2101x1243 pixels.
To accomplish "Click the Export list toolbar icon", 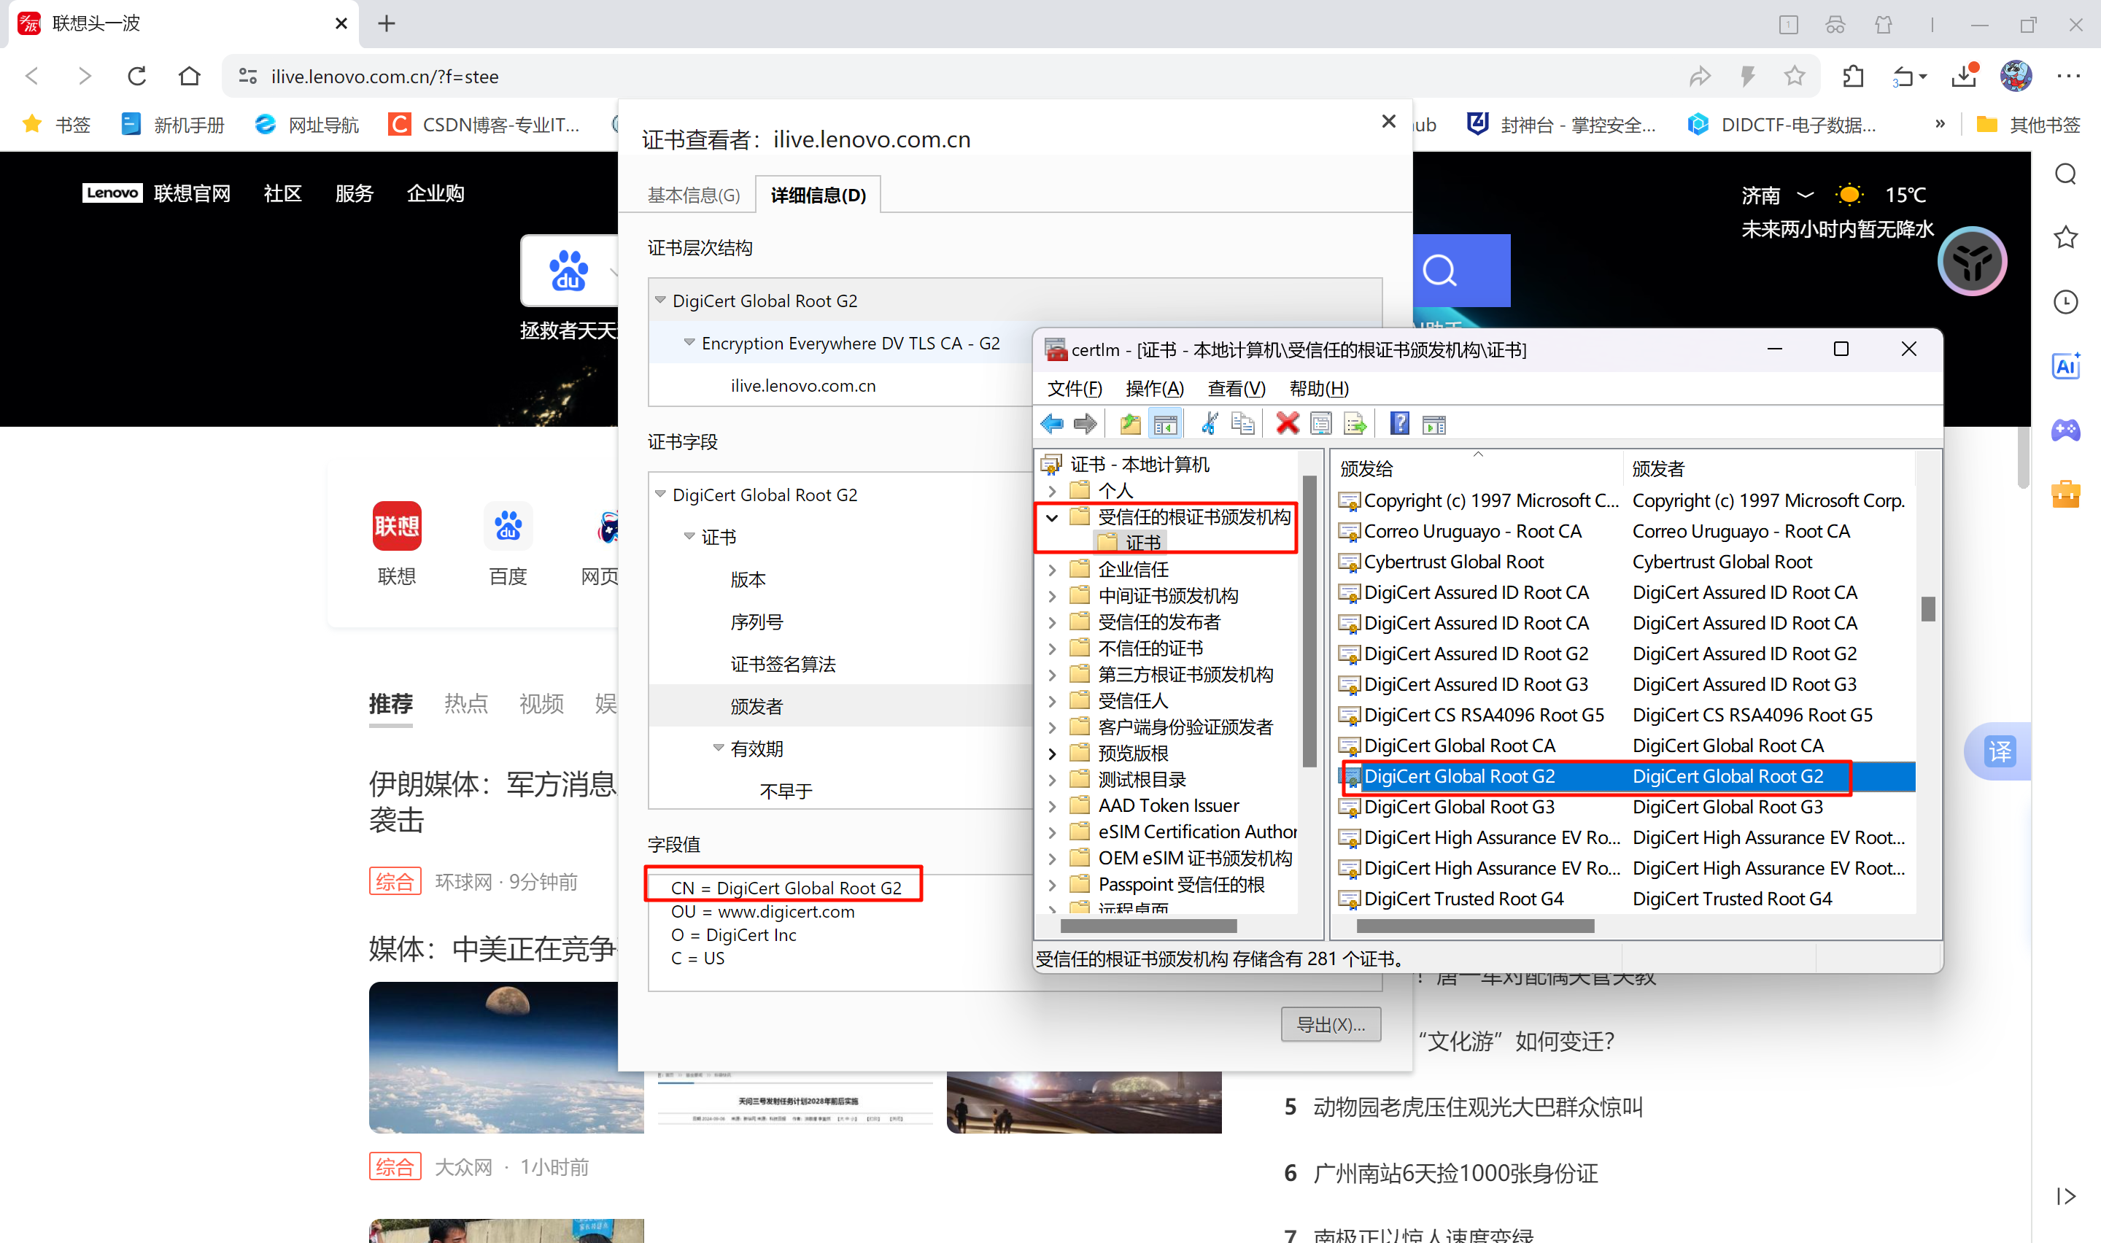I will point(1355,424).
